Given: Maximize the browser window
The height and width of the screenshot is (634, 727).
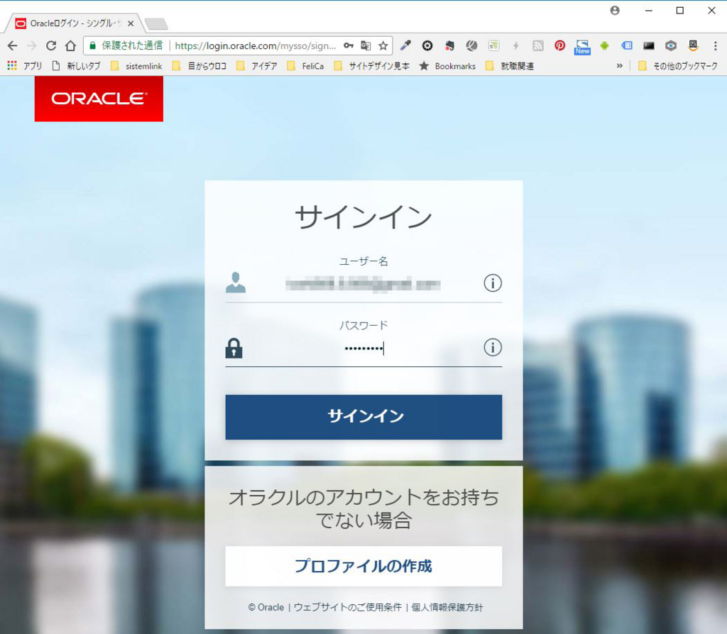Looking at the screenshot, I should pos(679,10).
